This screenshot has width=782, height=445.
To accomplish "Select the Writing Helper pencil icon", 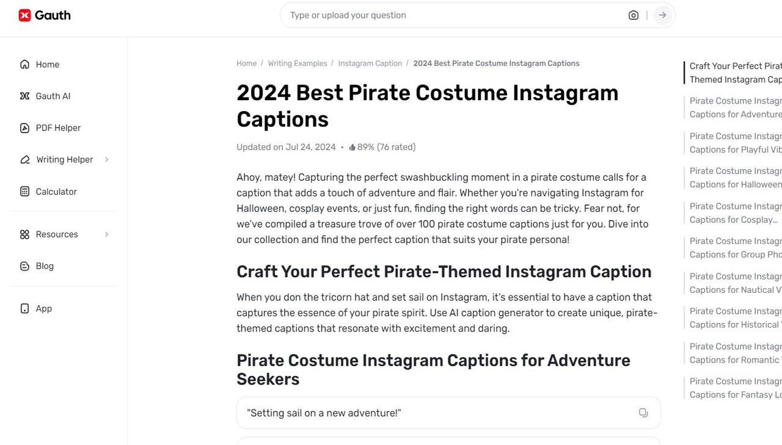I will coord(24,159).
